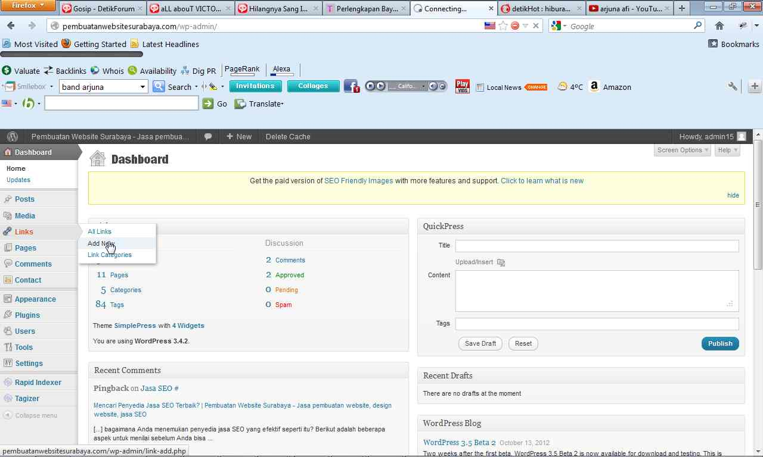The height and width of the screenshot is (457, 763).
Task: Open toolbar options wrench icon
Action: [733, 86]
